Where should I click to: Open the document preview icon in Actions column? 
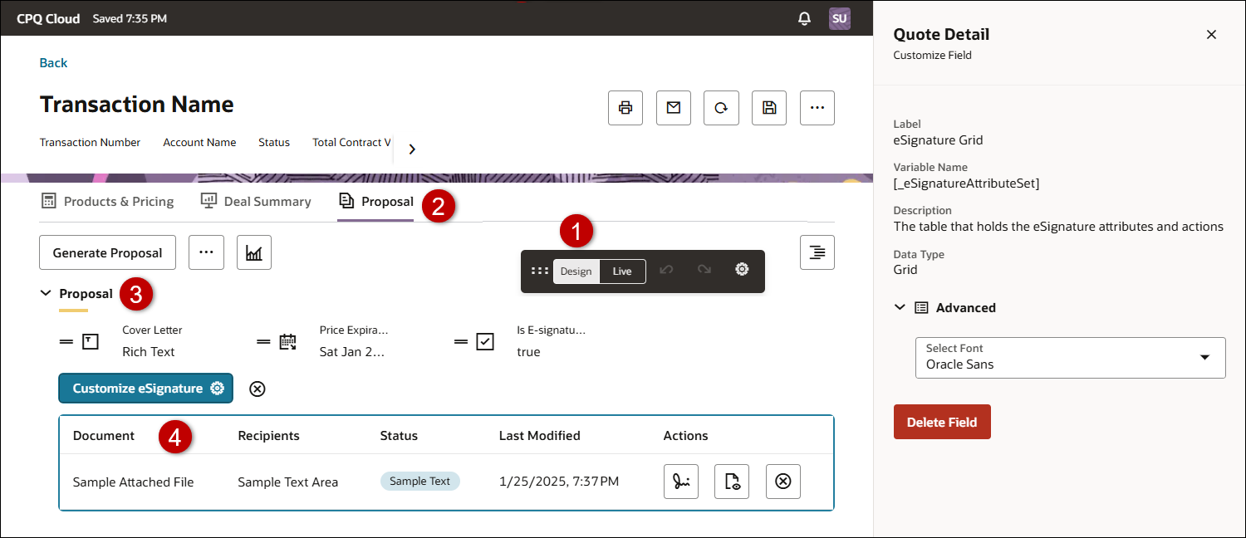(732, 482)
